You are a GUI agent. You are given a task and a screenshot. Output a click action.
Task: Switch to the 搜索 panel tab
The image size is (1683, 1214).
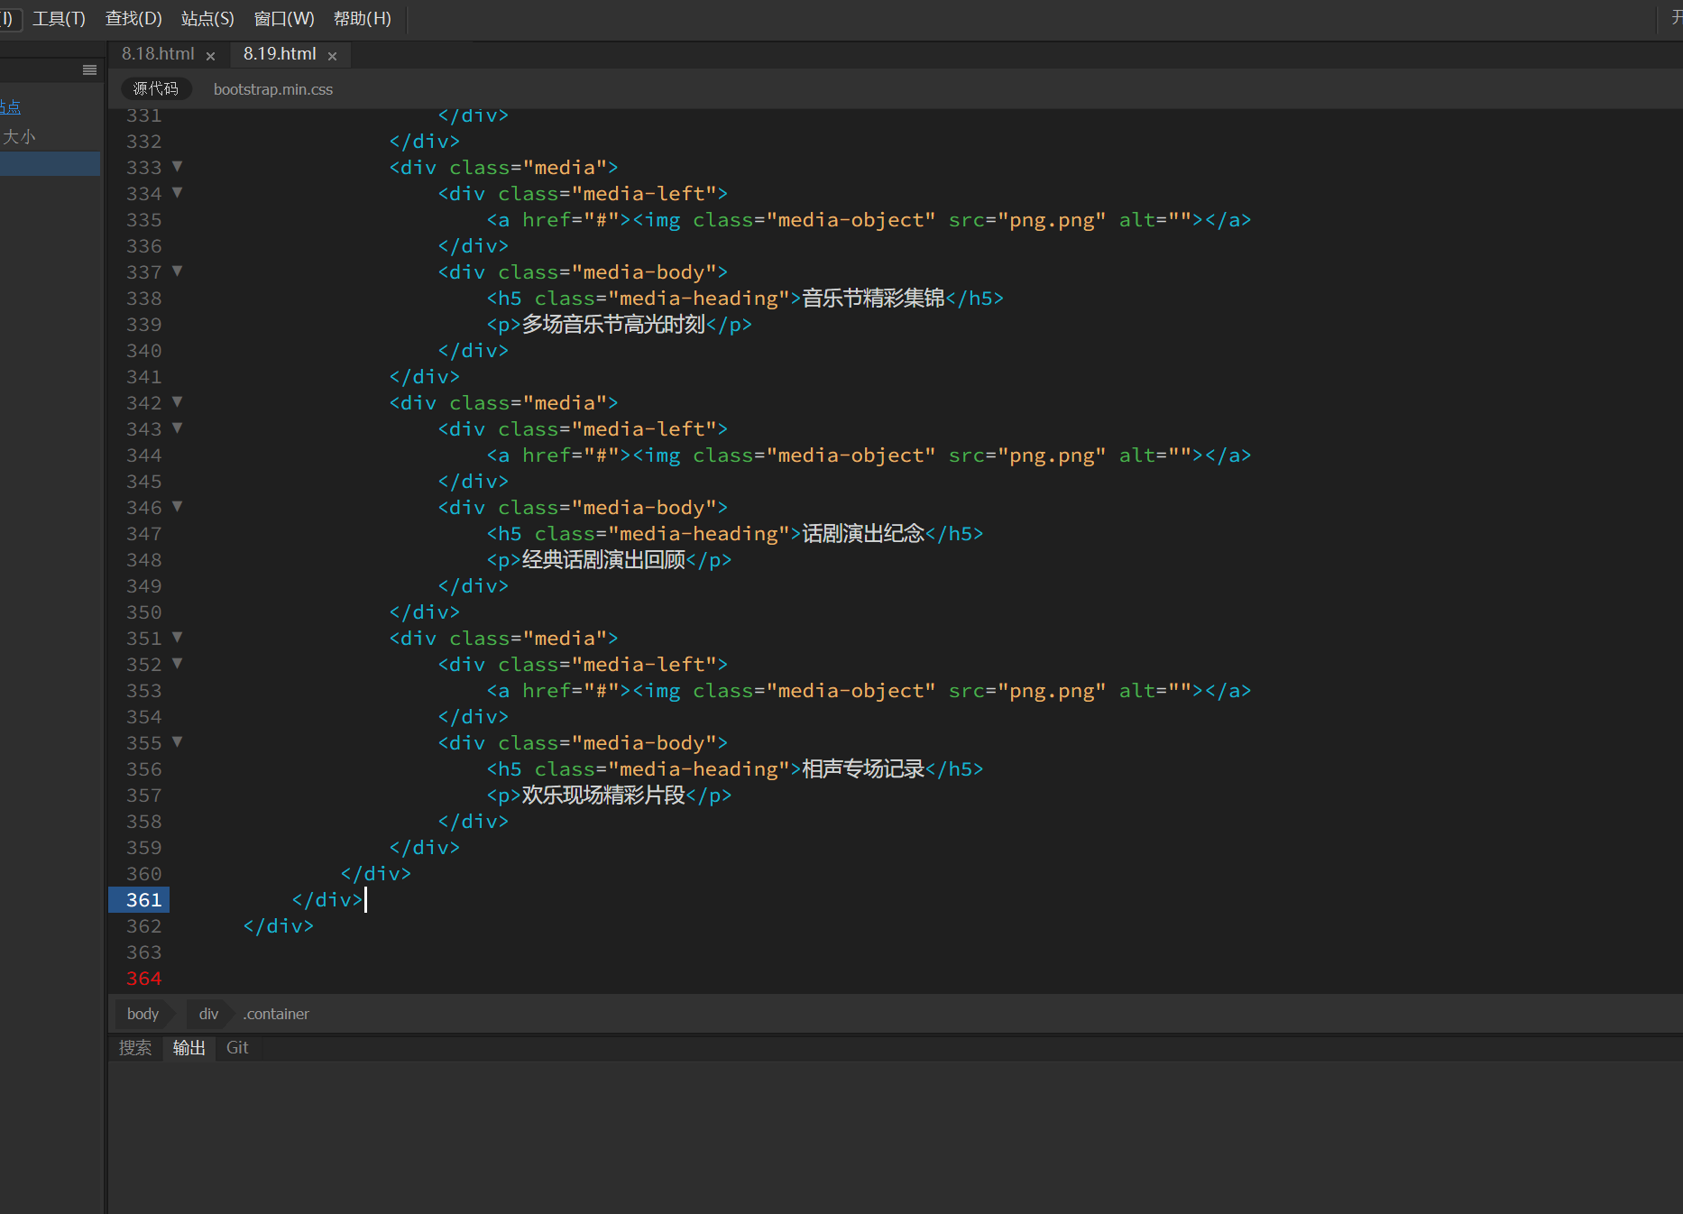click(135, 1048)
